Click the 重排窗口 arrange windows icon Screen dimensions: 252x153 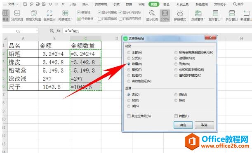(x=215, y=13)
